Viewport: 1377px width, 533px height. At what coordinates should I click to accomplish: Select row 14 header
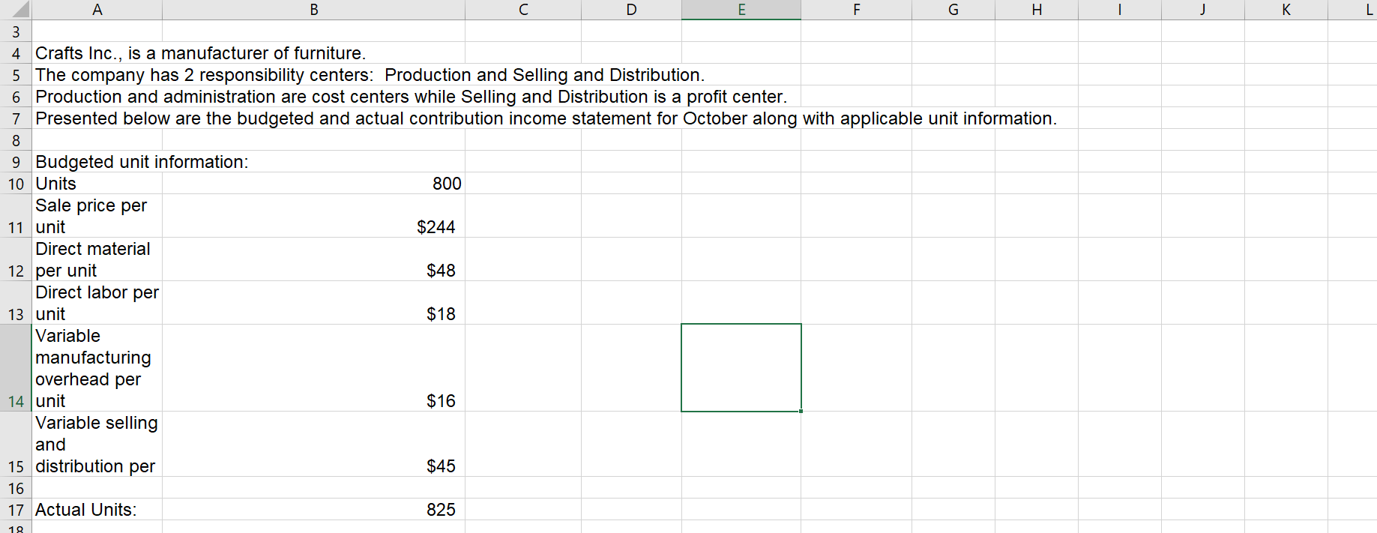(x=16, y=368)
